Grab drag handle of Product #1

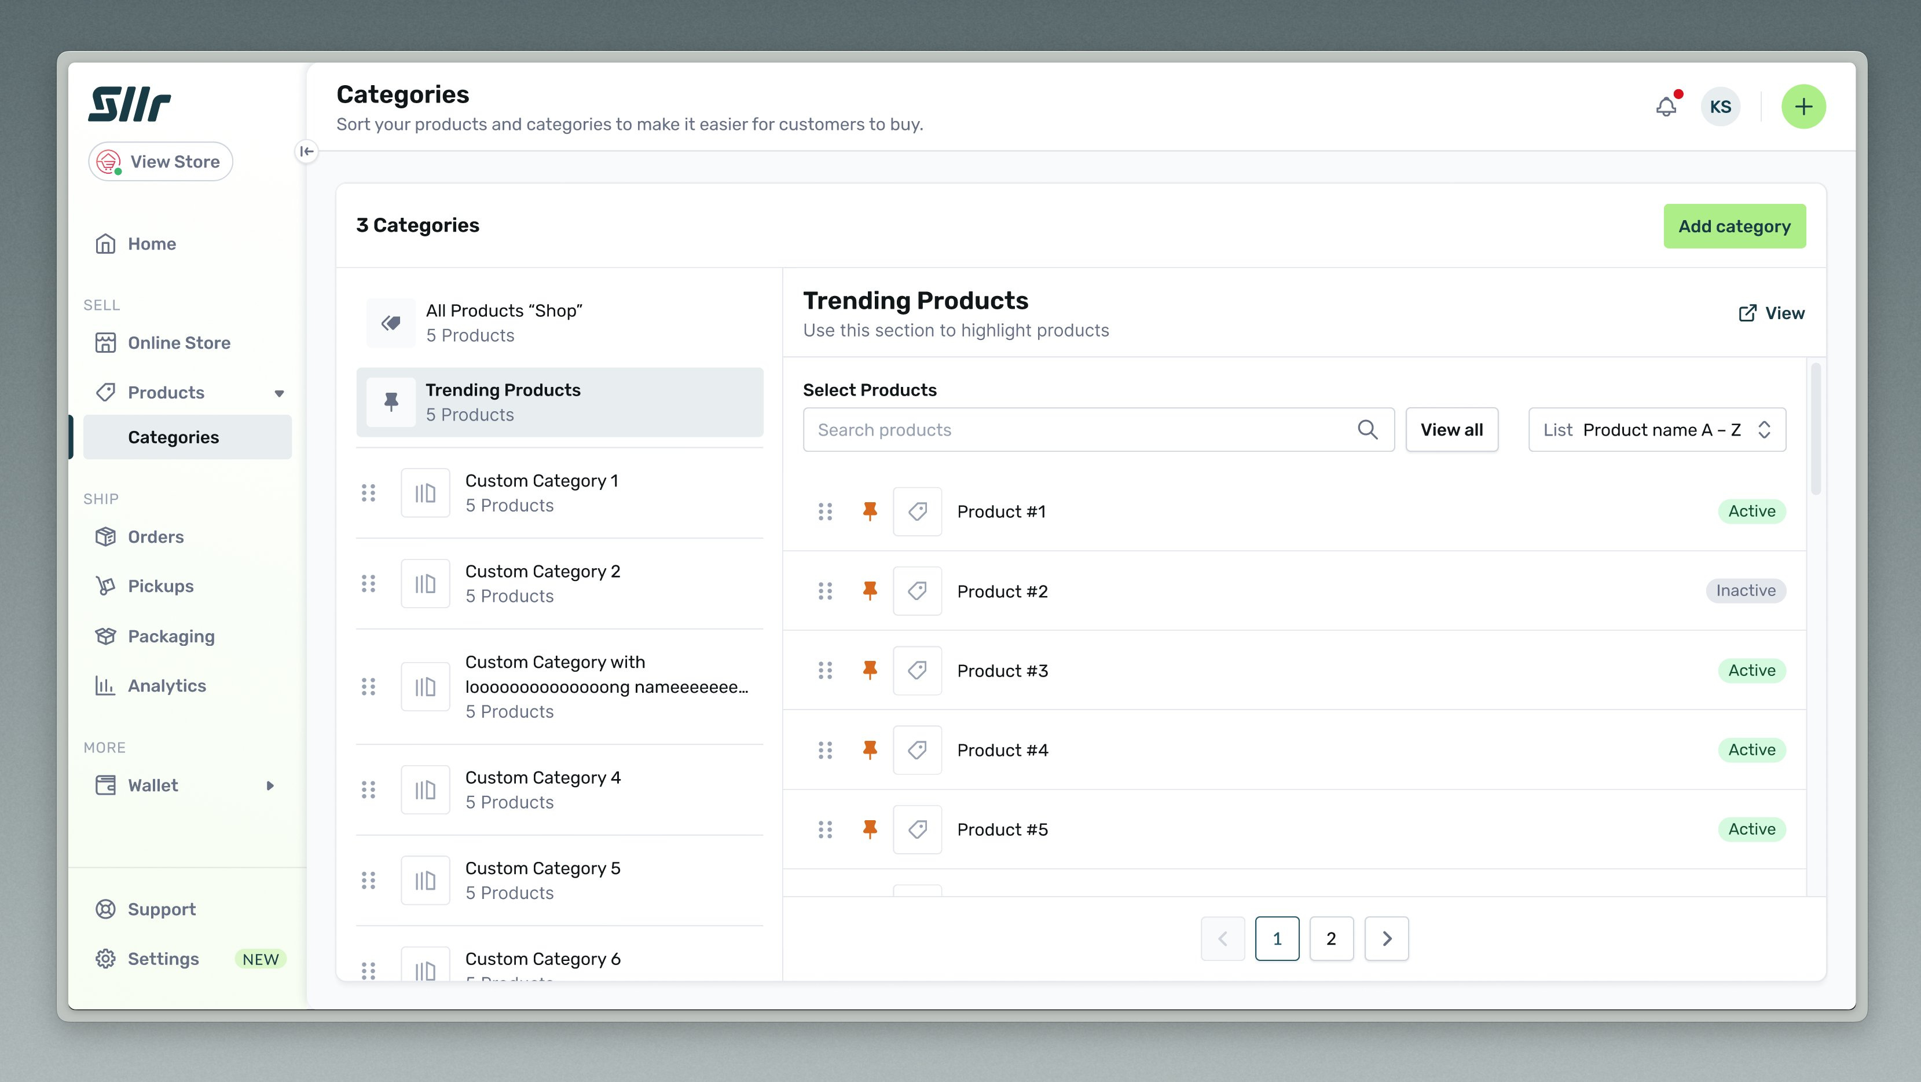[825, 511]
